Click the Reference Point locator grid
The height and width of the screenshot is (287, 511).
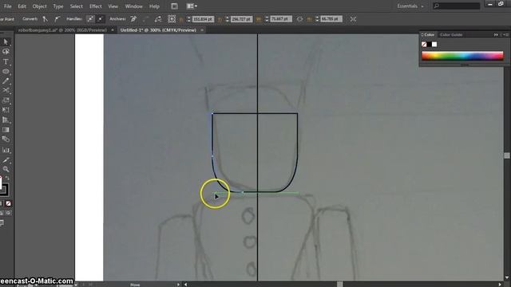click(172, 19)
